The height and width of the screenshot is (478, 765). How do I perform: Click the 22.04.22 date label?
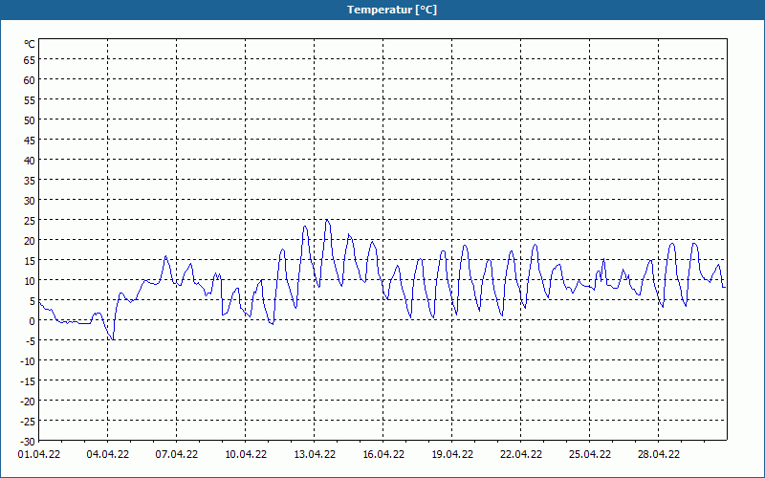point(520,455)
